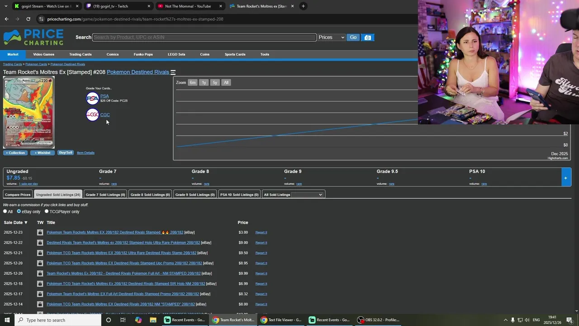Click in the product search field

(204, 37)
